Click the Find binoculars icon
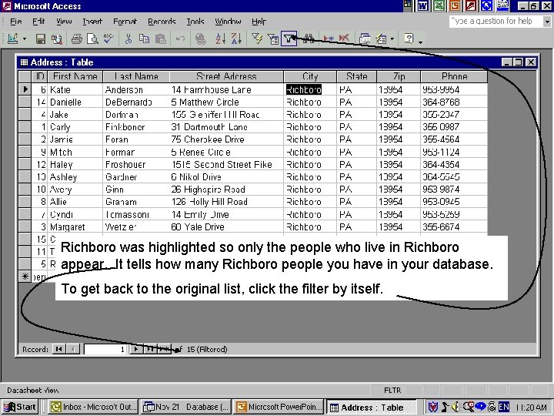Image resolution: width=554 pixels, height=416 pixels. pos(309,39)
